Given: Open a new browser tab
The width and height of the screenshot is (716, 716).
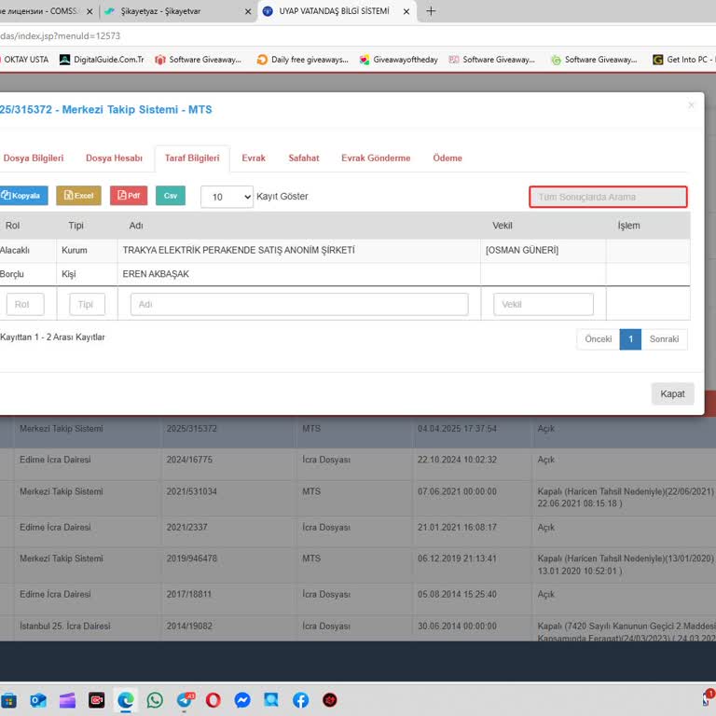Looking at the screenshot, I should click(x=431, y=11).
